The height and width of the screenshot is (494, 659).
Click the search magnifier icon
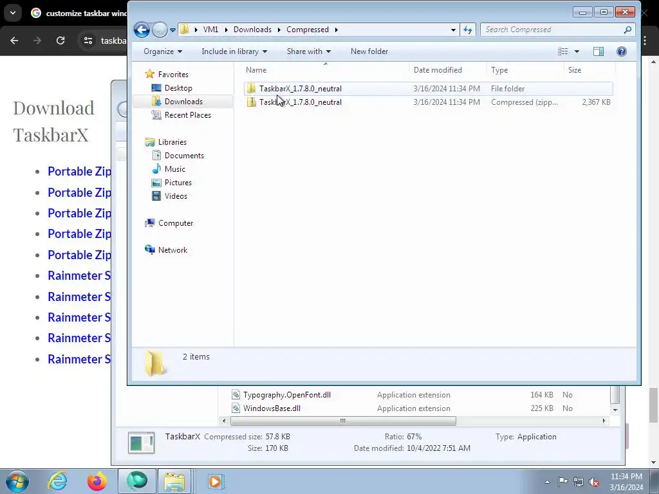pos(627,30)
